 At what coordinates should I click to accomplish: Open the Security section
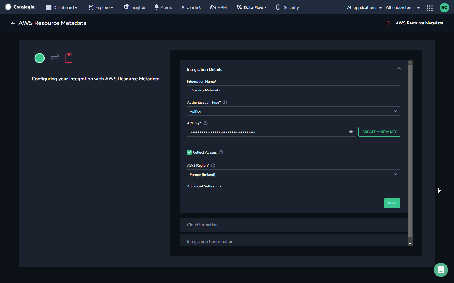tap(287, 7)
